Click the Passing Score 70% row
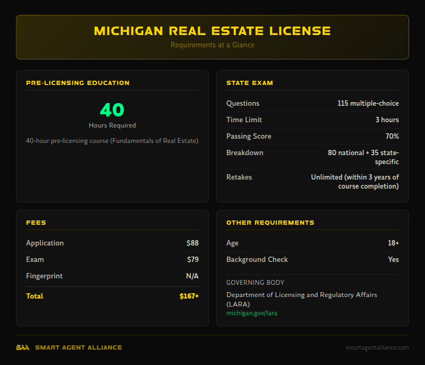425x365 pixels. tap(312, 136)
